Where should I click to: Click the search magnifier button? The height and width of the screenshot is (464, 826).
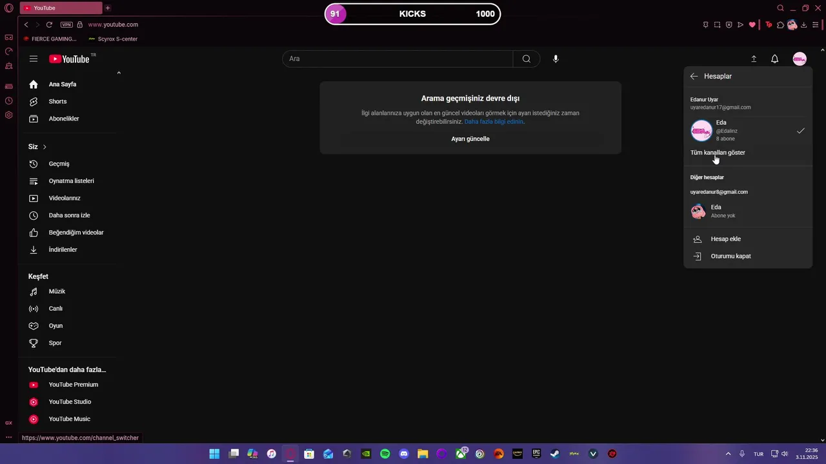point(527,59)
